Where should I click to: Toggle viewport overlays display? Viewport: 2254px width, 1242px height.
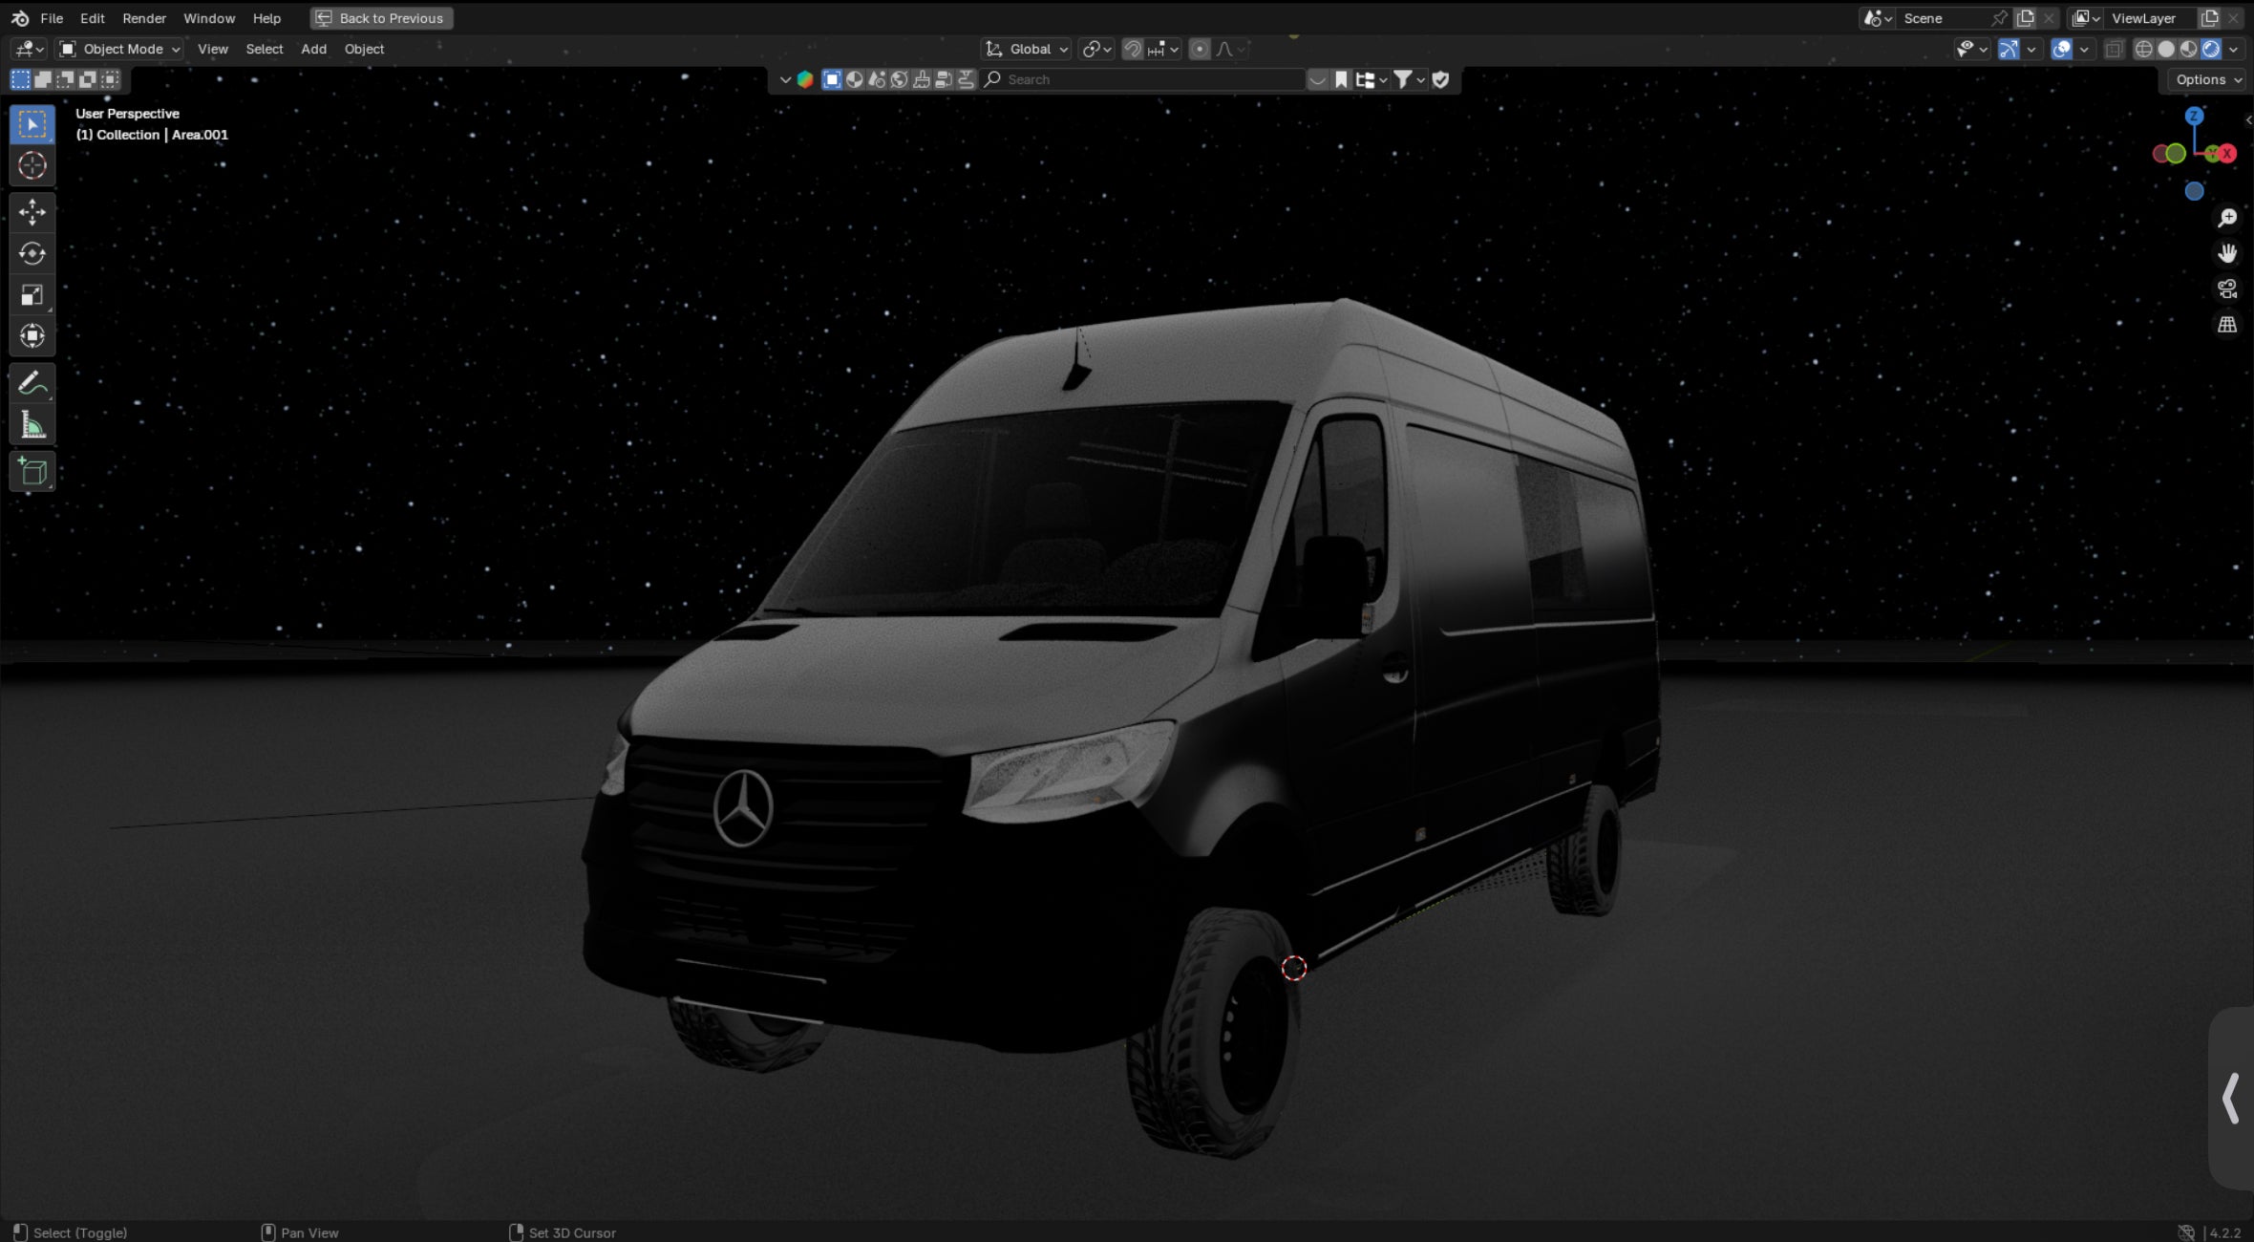[x=2062, y=49]
